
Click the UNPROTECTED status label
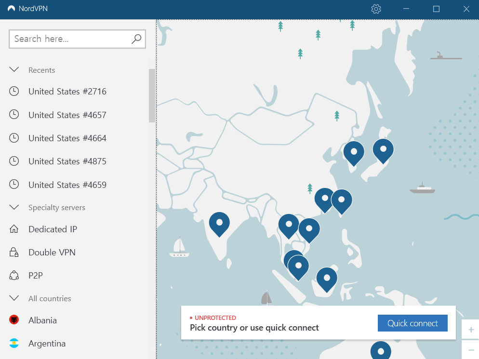[x=215, y=318]
